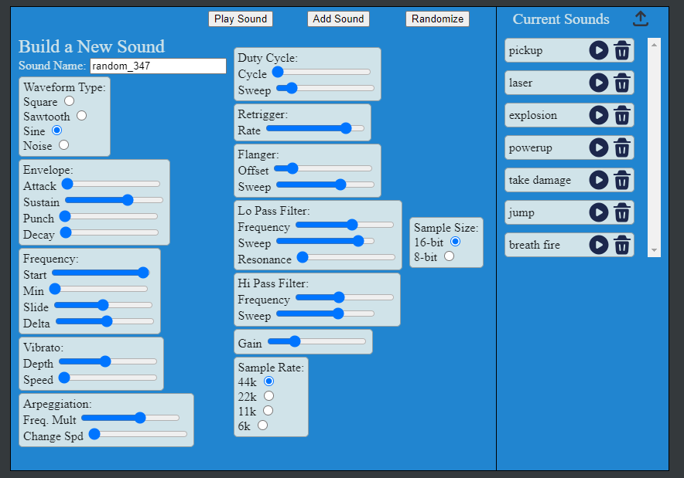Select Noise waveform type
The image size is (684, 478).
(63, 145)
